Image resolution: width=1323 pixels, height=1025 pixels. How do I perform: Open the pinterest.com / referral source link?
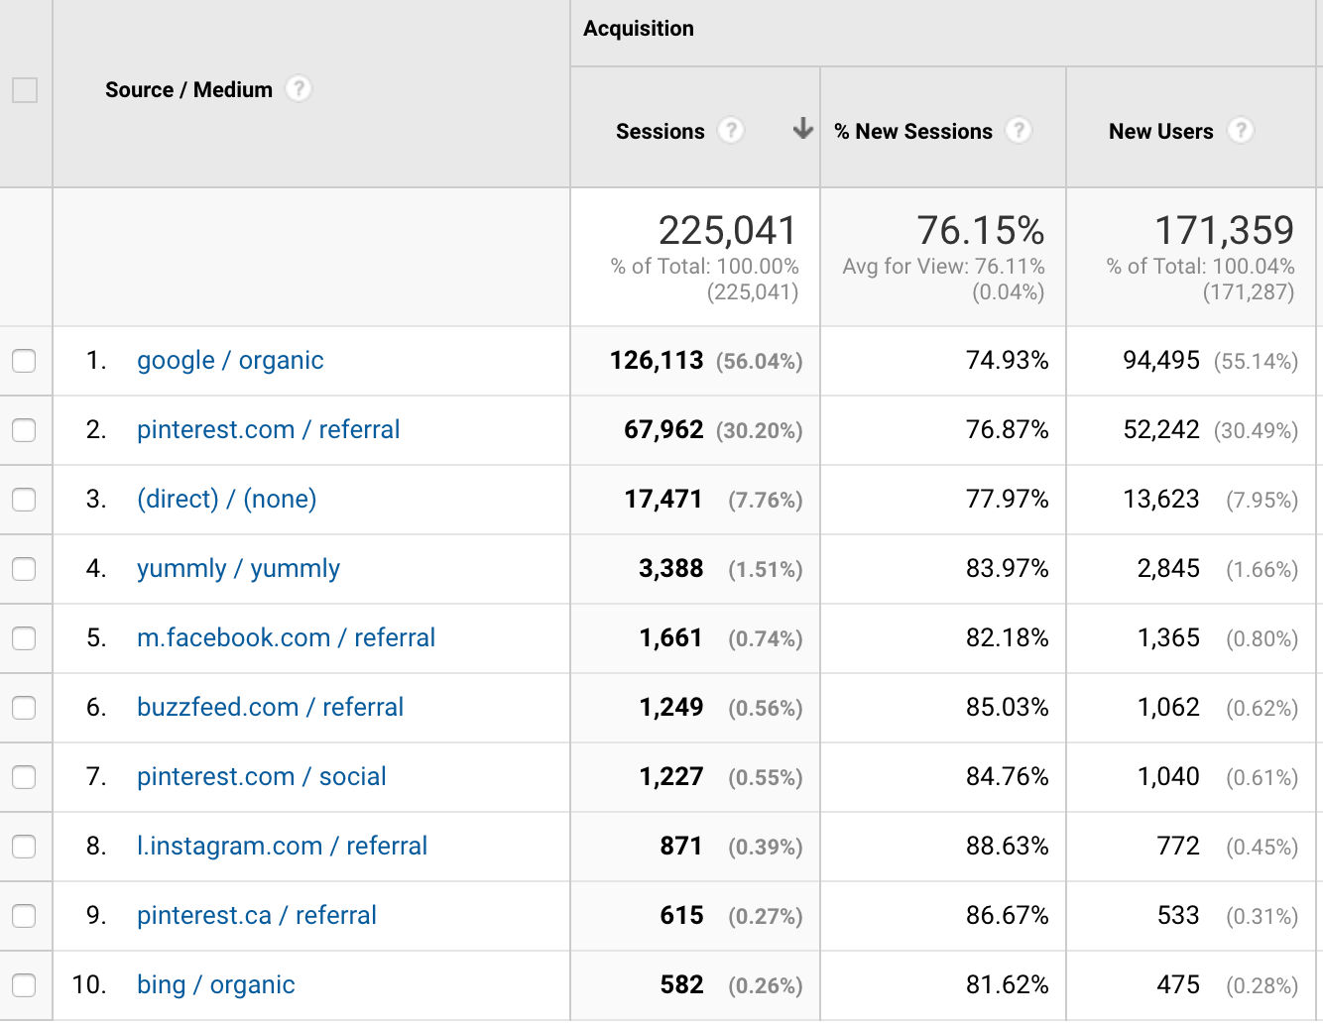click(268, 430)
